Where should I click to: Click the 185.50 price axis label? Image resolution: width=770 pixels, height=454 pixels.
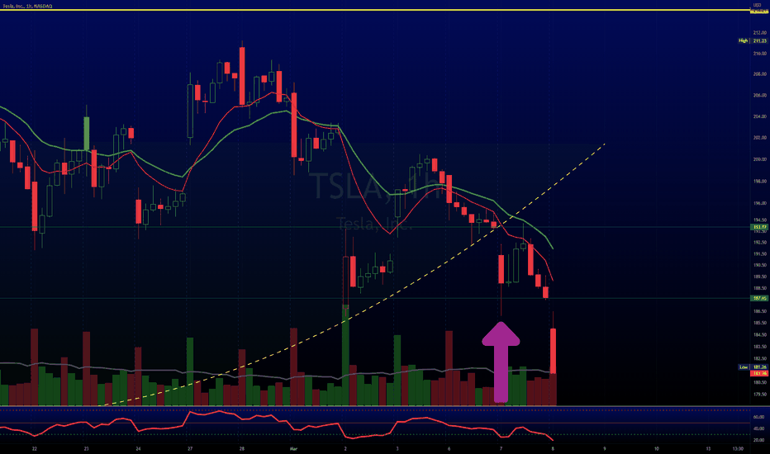pos(760,323)
